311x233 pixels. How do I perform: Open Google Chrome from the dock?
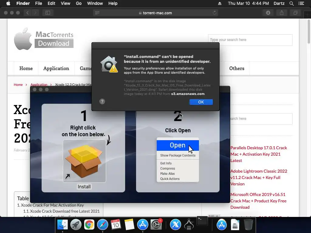89,225
